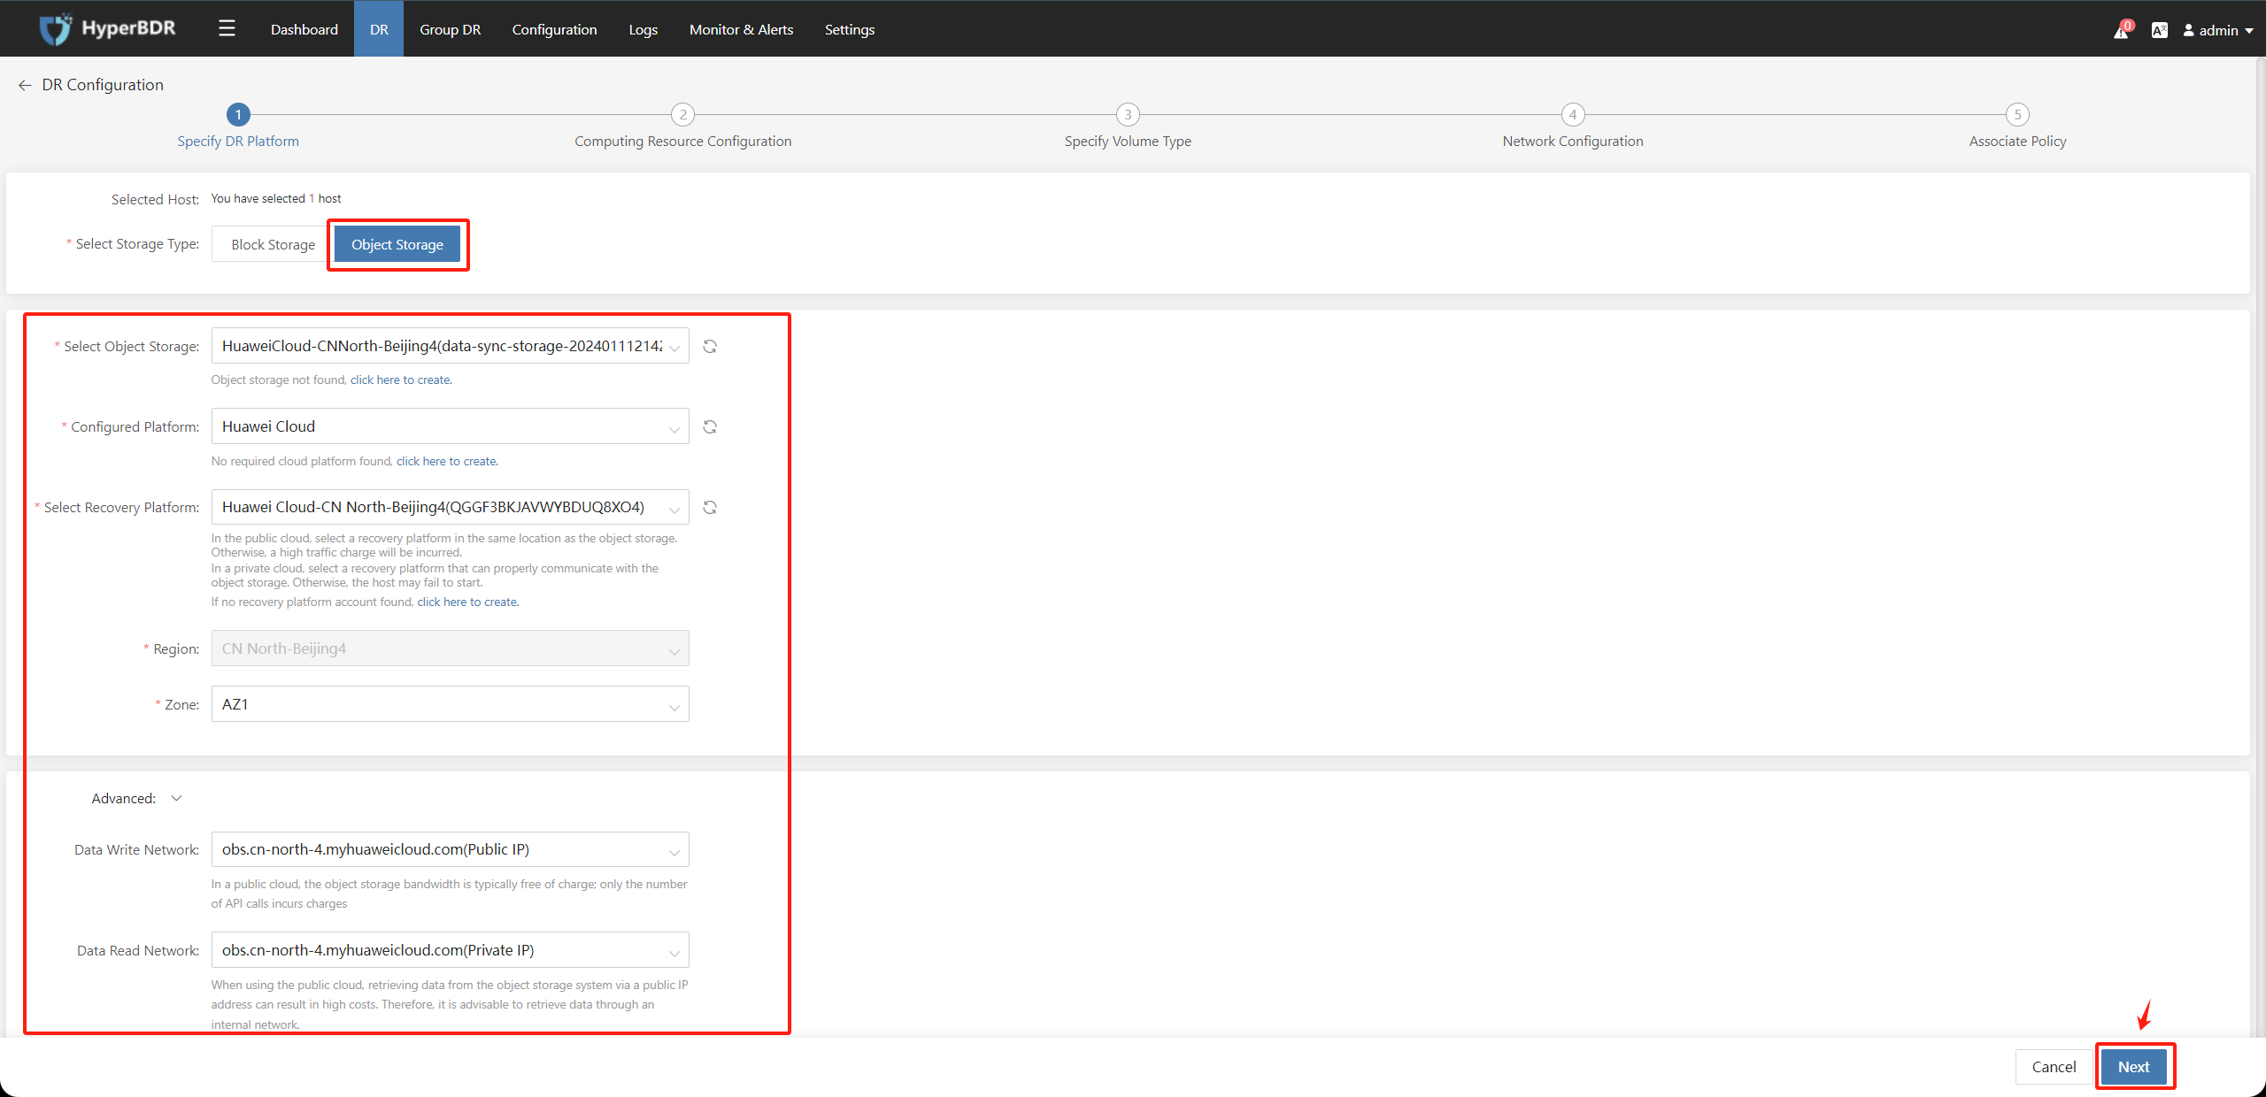Refresh the Configured Platform list
Image resolution: width=2266 pixels, height=1097 pixels.
[x=710, y=427]
